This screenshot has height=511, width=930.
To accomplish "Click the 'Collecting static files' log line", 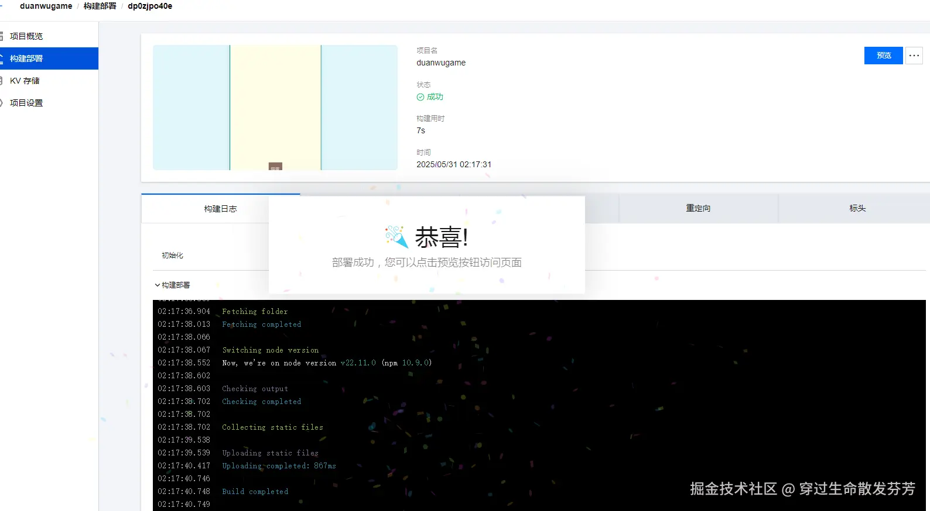I will [272, 427].
